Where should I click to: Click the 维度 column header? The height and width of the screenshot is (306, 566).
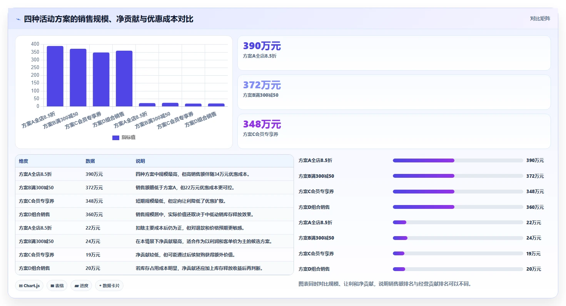coord(23,161)
